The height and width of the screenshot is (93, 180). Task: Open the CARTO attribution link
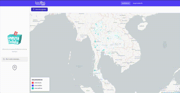point(169,92)
